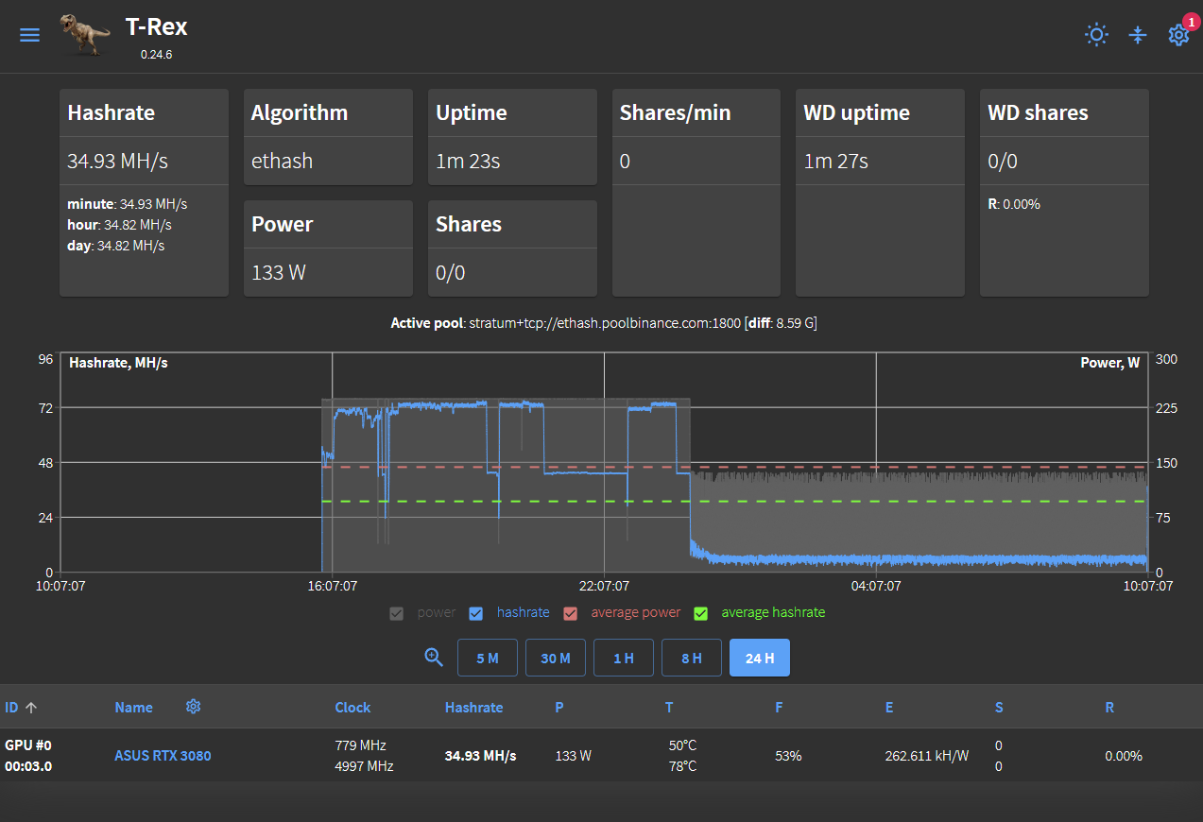The image size is (1203, 822).
Task: Uncheck the average power legend
Action: tap(571, 613)
